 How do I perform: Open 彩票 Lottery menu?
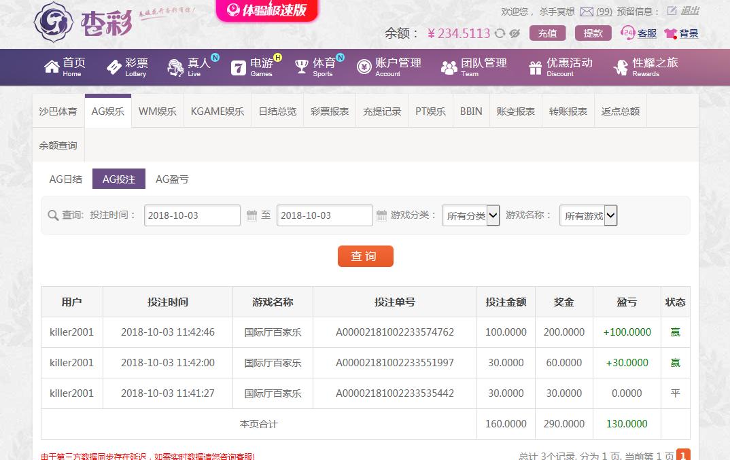point(127,67)
